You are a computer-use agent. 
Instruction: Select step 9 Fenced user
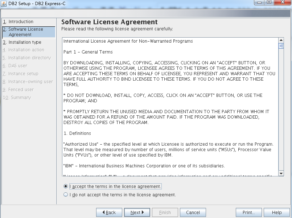click(18, 90)
